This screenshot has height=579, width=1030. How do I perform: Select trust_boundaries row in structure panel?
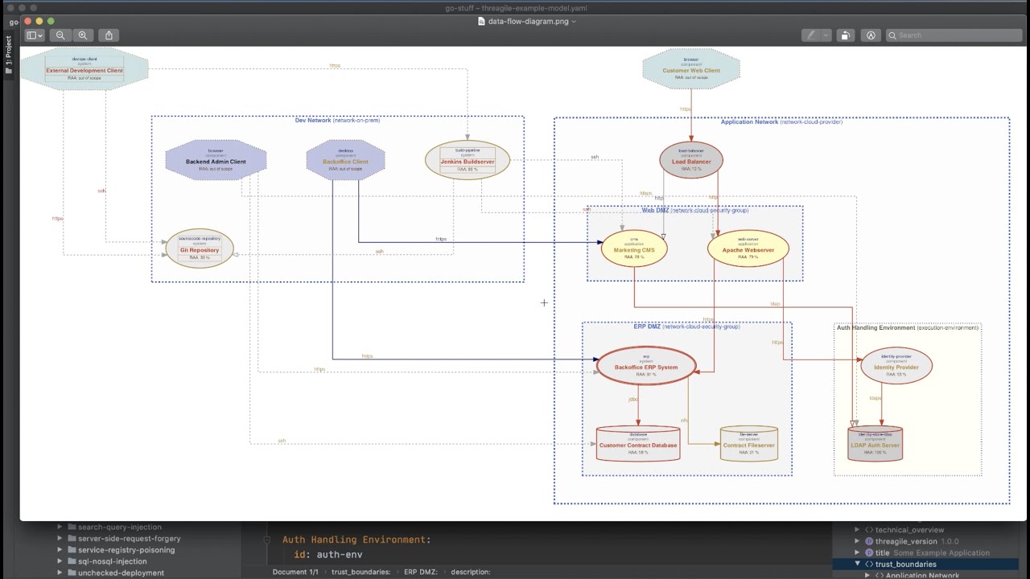pos(925,564)
